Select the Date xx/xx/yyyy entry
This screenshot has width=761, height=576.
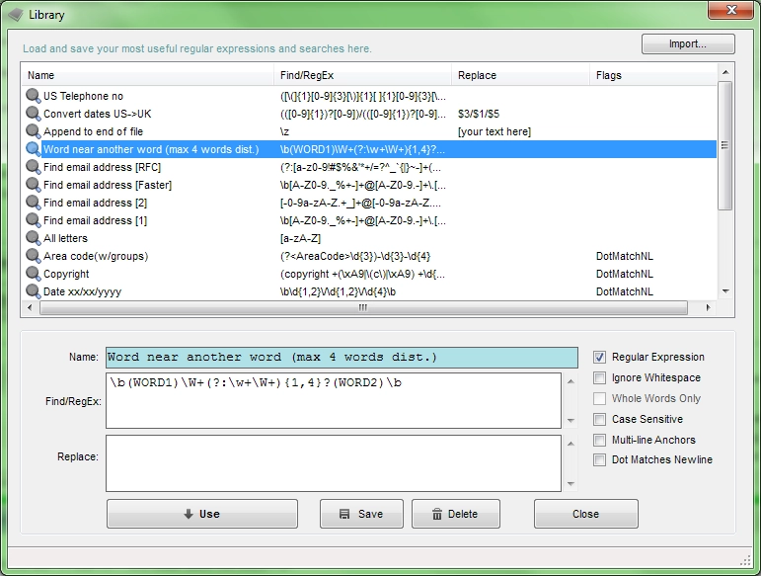pos(82,291)
